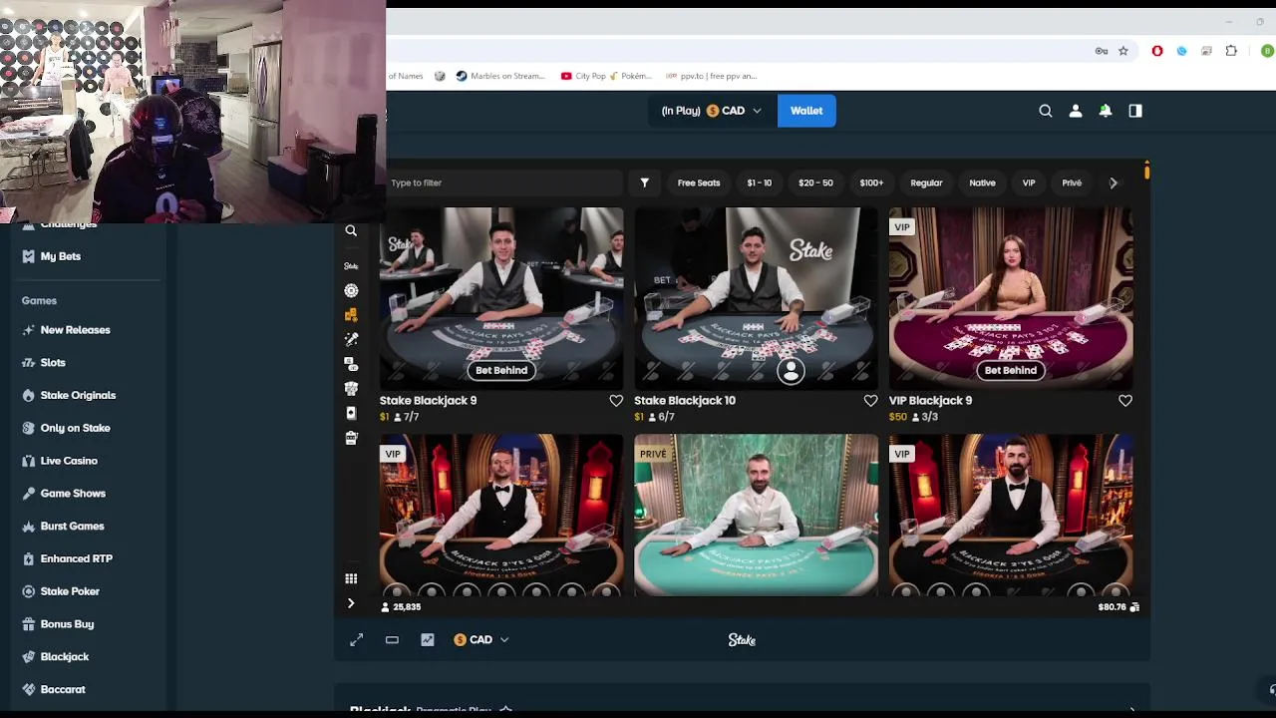Open Slots from sidebar
1276x718 pixels.
53,363
